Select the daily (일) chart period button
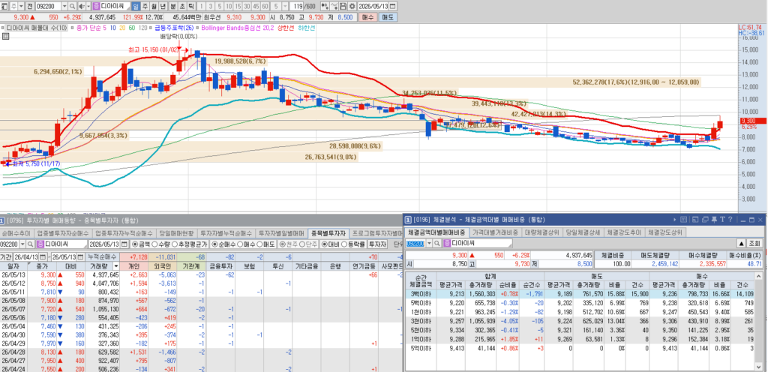 click(x=136, y=6)
